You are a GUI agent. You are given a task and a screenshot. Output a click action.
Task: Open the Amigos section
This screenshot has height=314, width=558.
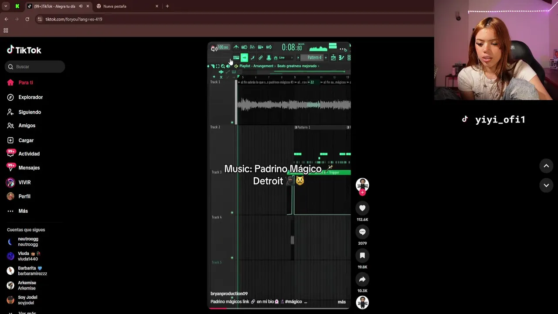pyautogui.click(x=21, y=126)
